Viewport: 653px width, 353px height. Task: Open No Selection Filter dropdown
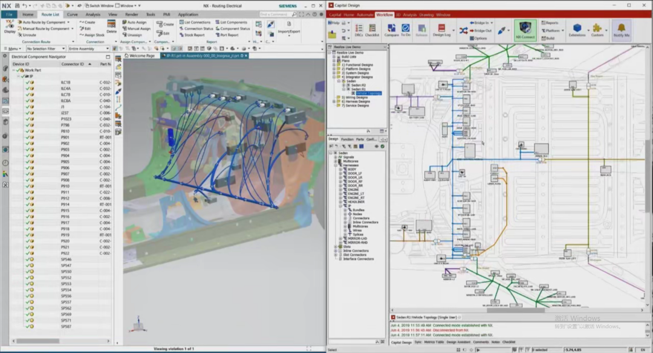coord(45,49)
